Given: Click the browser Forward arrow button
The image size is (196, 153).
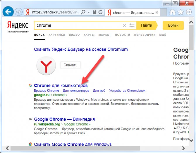Looking at the screenshot, I should click(18, 12).
